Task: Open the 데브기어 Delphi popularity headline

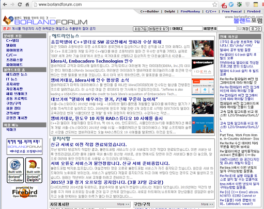Action: 104,99
